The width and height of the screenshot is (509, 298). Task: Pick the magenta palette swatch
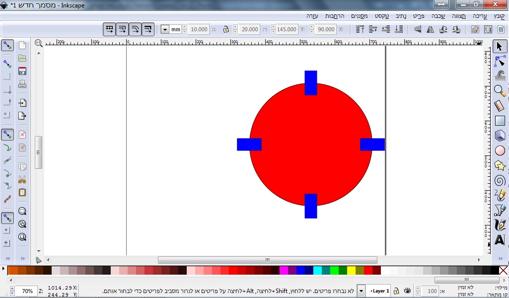(284, 270)
